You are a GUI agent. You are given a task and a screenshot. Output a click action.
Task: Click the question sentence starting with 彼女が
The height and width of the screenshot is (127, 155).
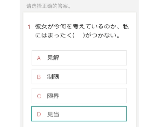[82, 31]
